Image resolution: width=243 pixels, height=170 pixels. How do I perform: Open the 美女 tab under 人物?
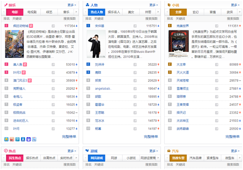coord(131,12)
